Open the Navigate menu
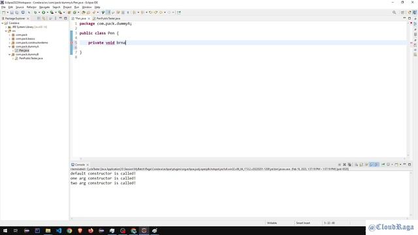Image resolution: width=418 pixels, height=235 pixels. point(44,7)
